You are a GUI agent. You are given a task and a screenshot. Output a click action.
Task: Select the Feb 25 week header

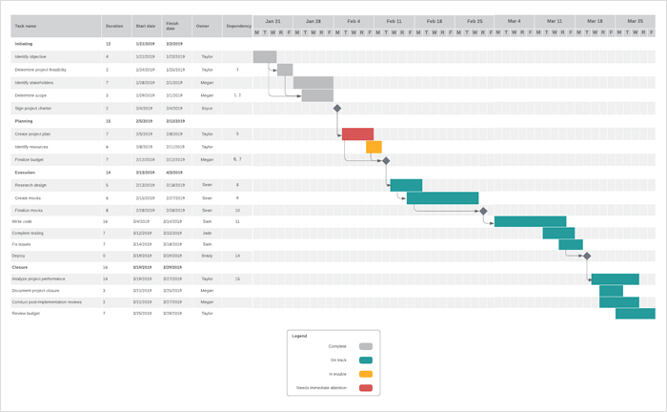475,21
